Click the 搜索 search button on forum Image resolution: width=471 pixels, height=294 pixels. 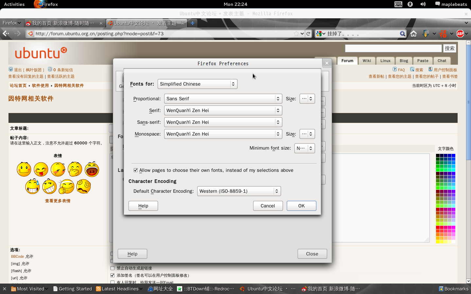[450, 48]
